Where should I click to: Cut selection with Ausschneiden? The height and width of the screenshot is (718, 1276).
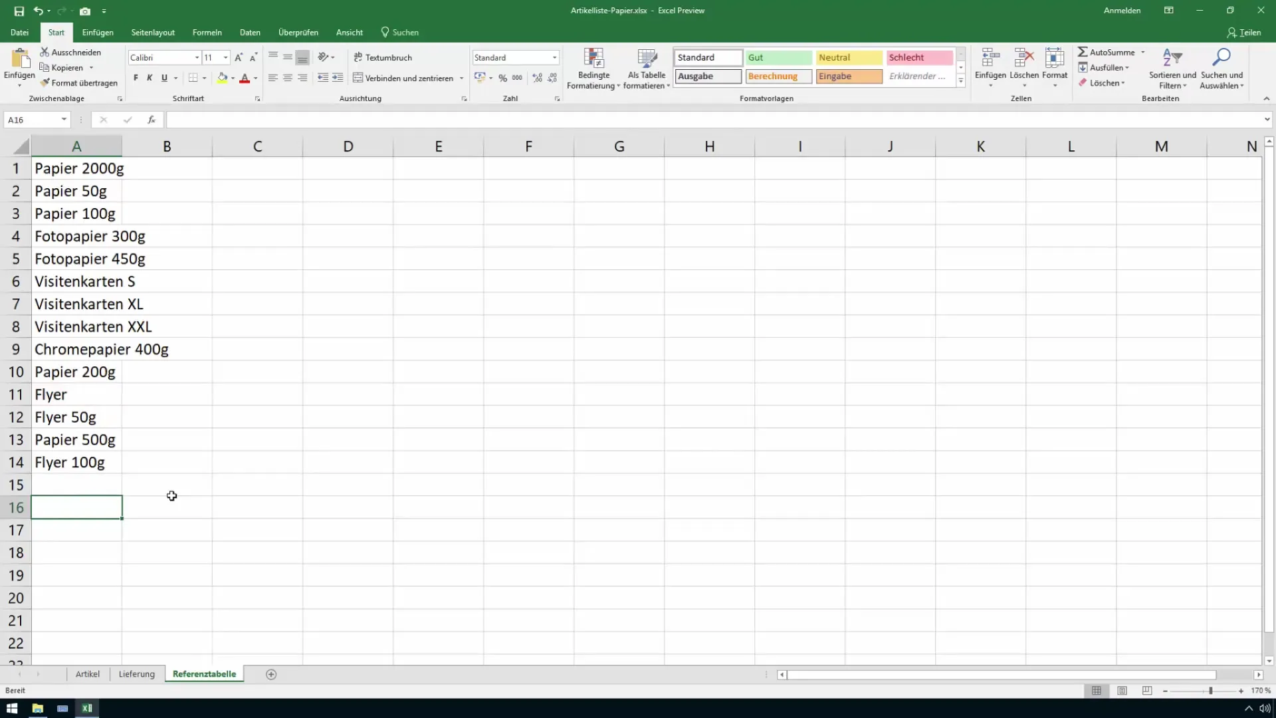click(x=70, y=52)
